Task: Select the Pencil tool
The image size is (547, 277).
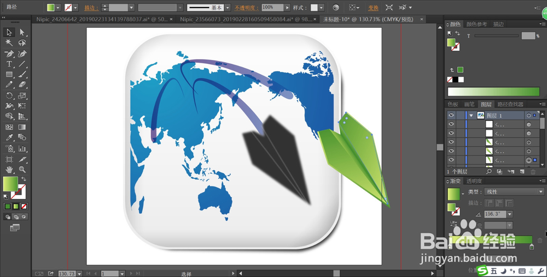Action: coord(9,85)
